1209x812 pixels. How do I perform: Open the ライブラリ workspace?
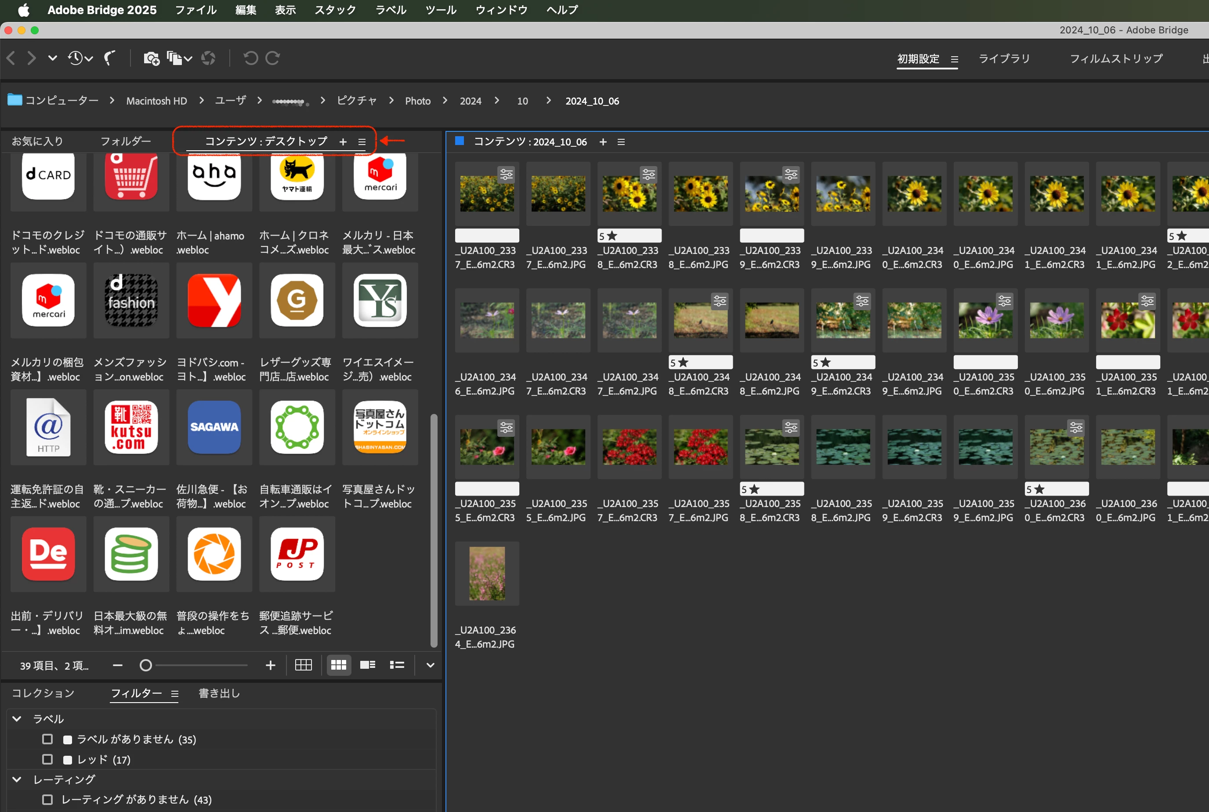[x=1004, y=58]
